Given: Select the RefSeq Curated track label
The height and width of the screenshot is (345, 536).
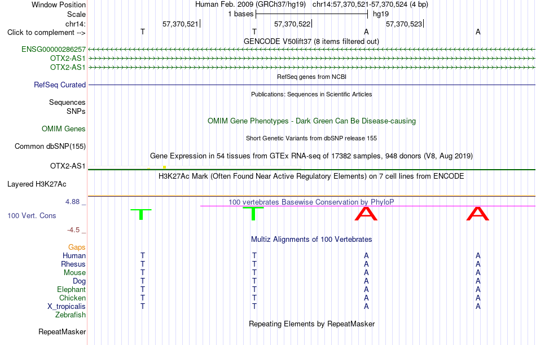Looking at the screenshot, I should pos(60,85).
